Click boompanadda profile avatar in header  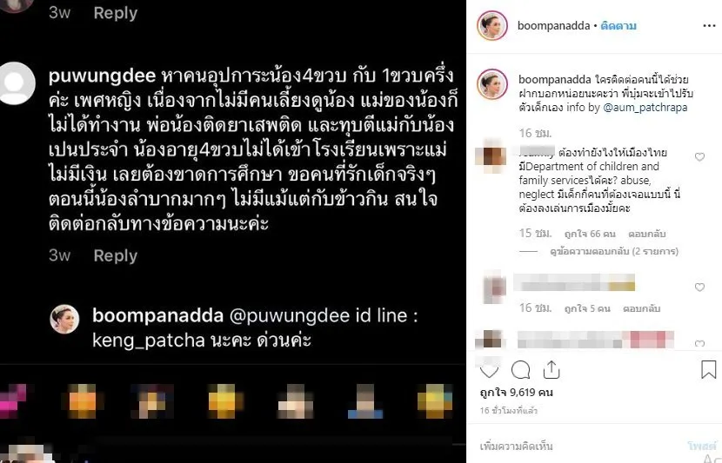tap(492, 26)
